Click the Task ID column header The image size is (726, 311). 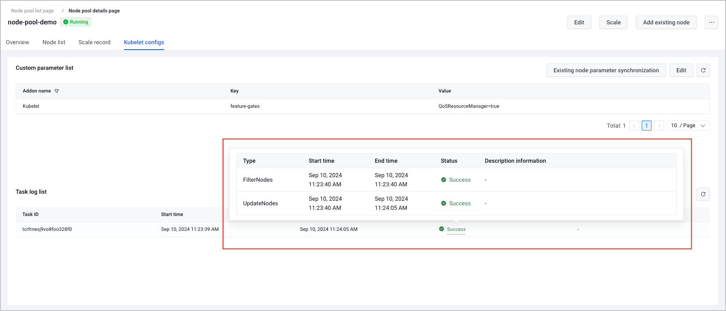pyautogui.click(x=30, y=214)
